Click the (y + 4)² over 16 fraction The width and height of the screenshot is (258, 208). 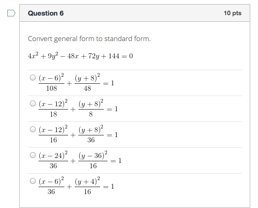point(87,186)
